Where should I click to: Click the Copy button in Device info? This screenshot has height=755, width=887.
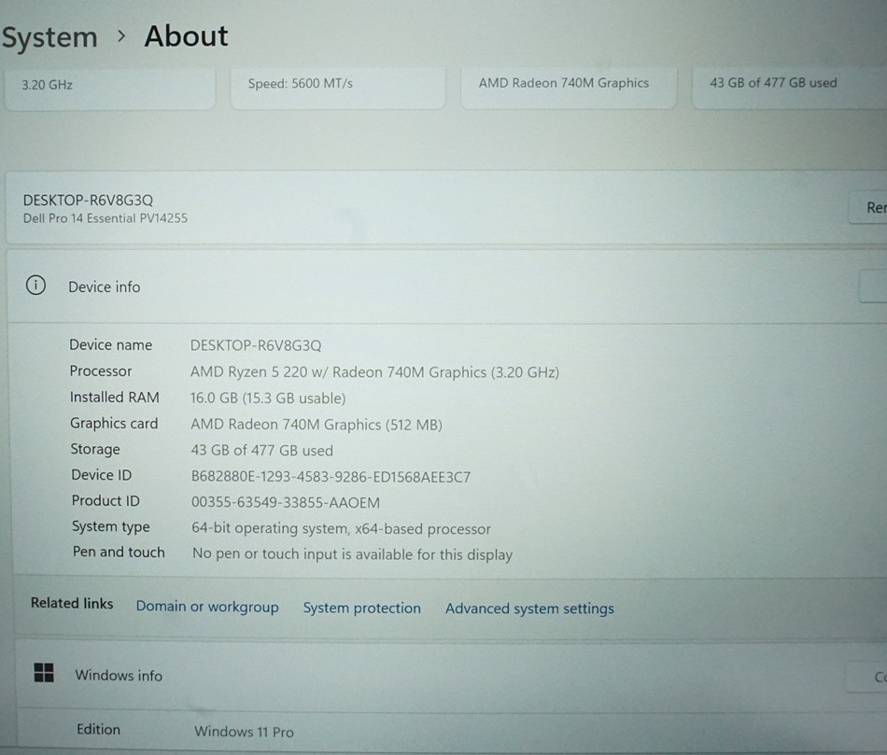tap(873, 287)
